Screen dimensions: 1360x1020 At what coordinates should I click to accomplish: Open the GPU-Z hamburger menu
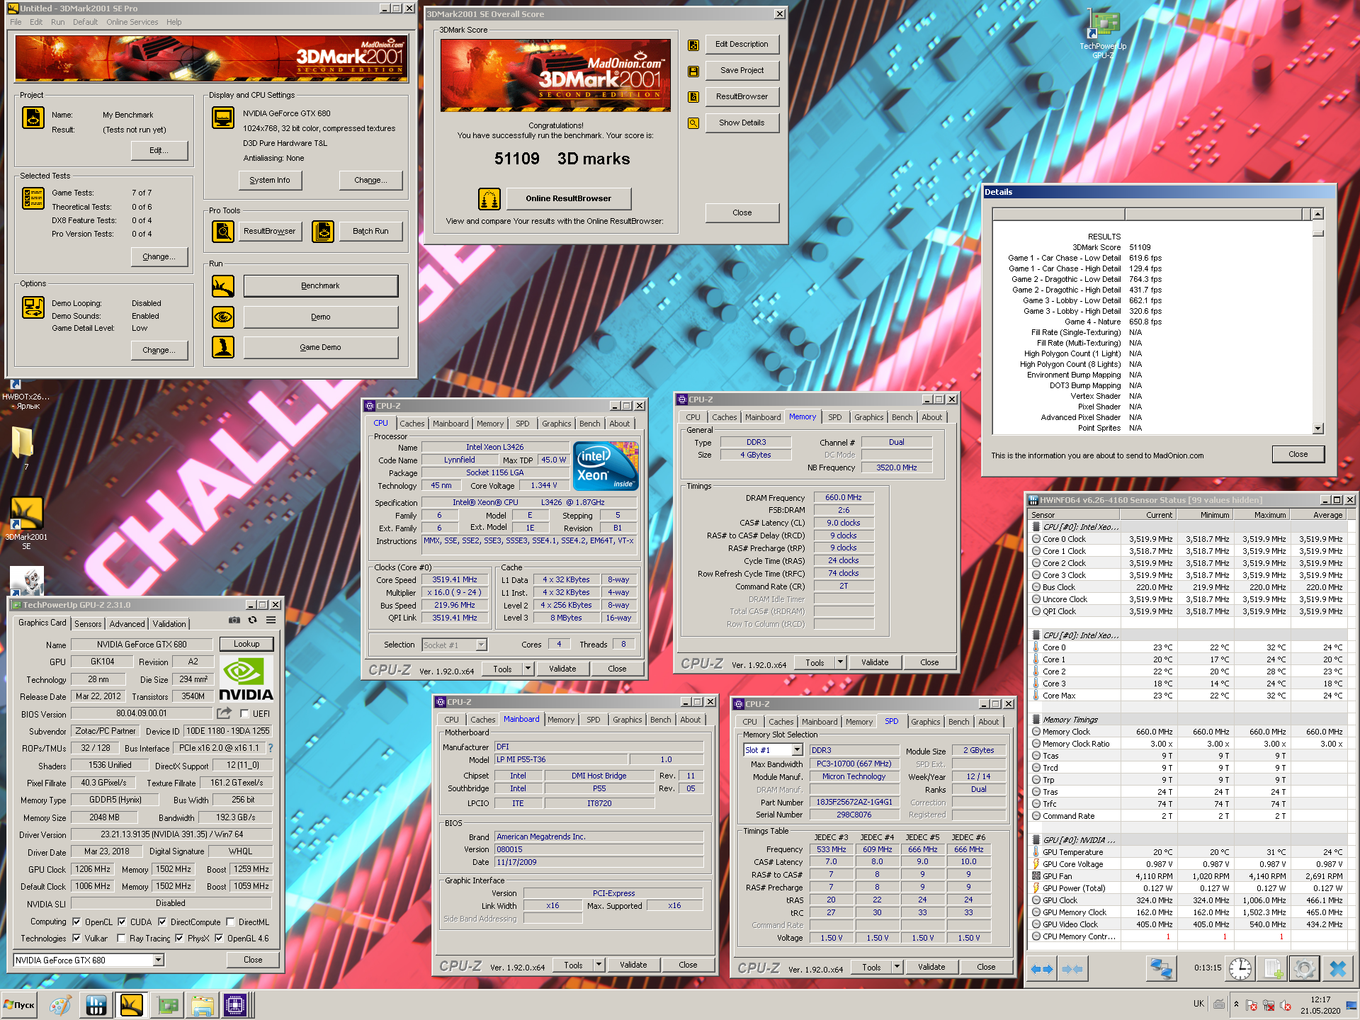click(271, 620)
